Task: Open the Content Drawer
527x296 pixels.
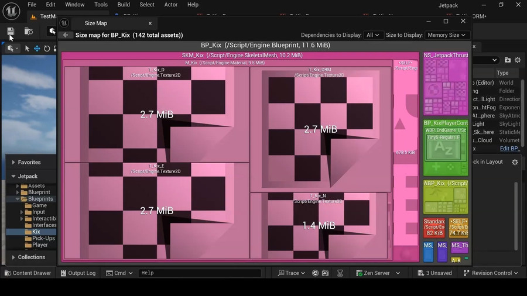Action: [x=28, y=273]
